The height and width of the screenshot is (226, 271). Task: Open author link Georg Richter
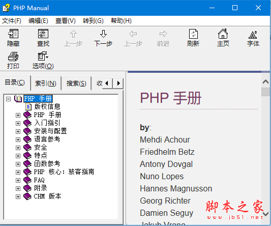165,201
